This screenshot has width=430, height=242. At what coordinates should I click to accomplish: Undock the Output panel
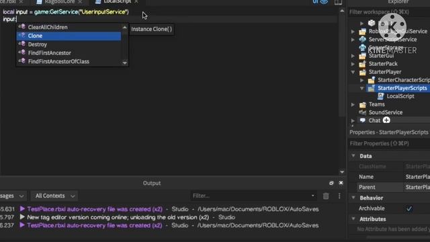[331, 183]
